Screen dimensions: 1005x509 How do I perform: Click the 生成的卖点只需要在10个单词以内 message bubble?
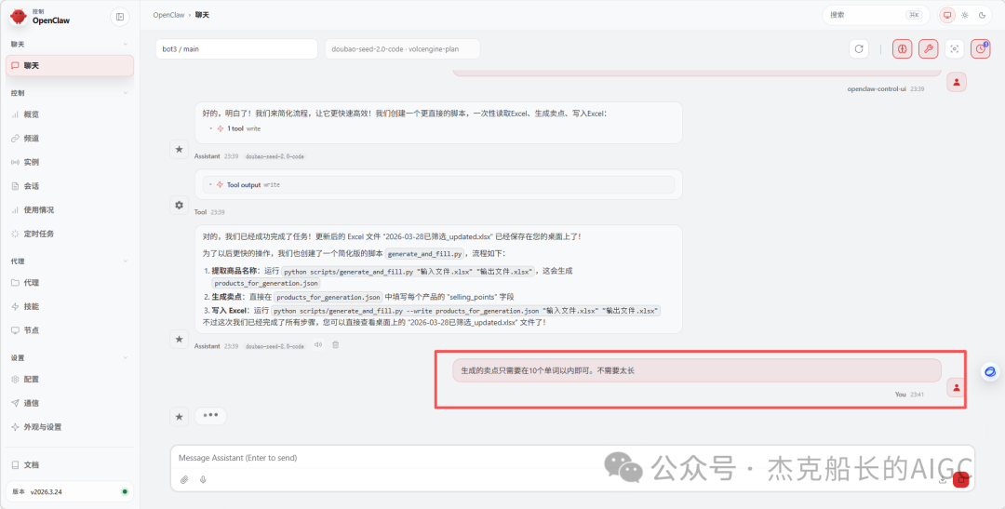[x=697, y=370]
